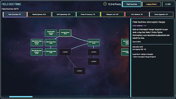Click the Grid Points grid icon
Image resolution: width=176 pixels, height=99 pixels.
(x=105, y=4)
